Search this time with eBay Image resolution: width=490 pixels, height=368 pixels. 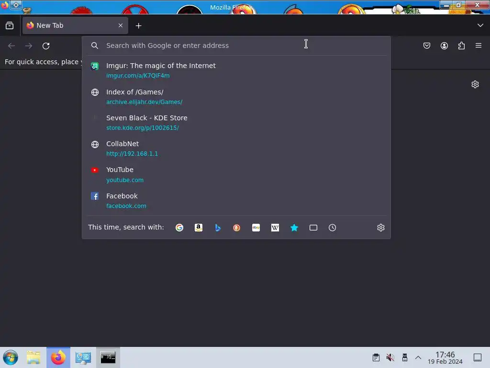tap(256, 228)
